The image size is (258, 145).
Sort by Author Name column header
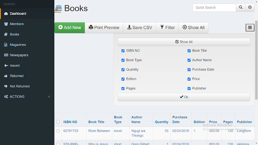pos(137,120)
